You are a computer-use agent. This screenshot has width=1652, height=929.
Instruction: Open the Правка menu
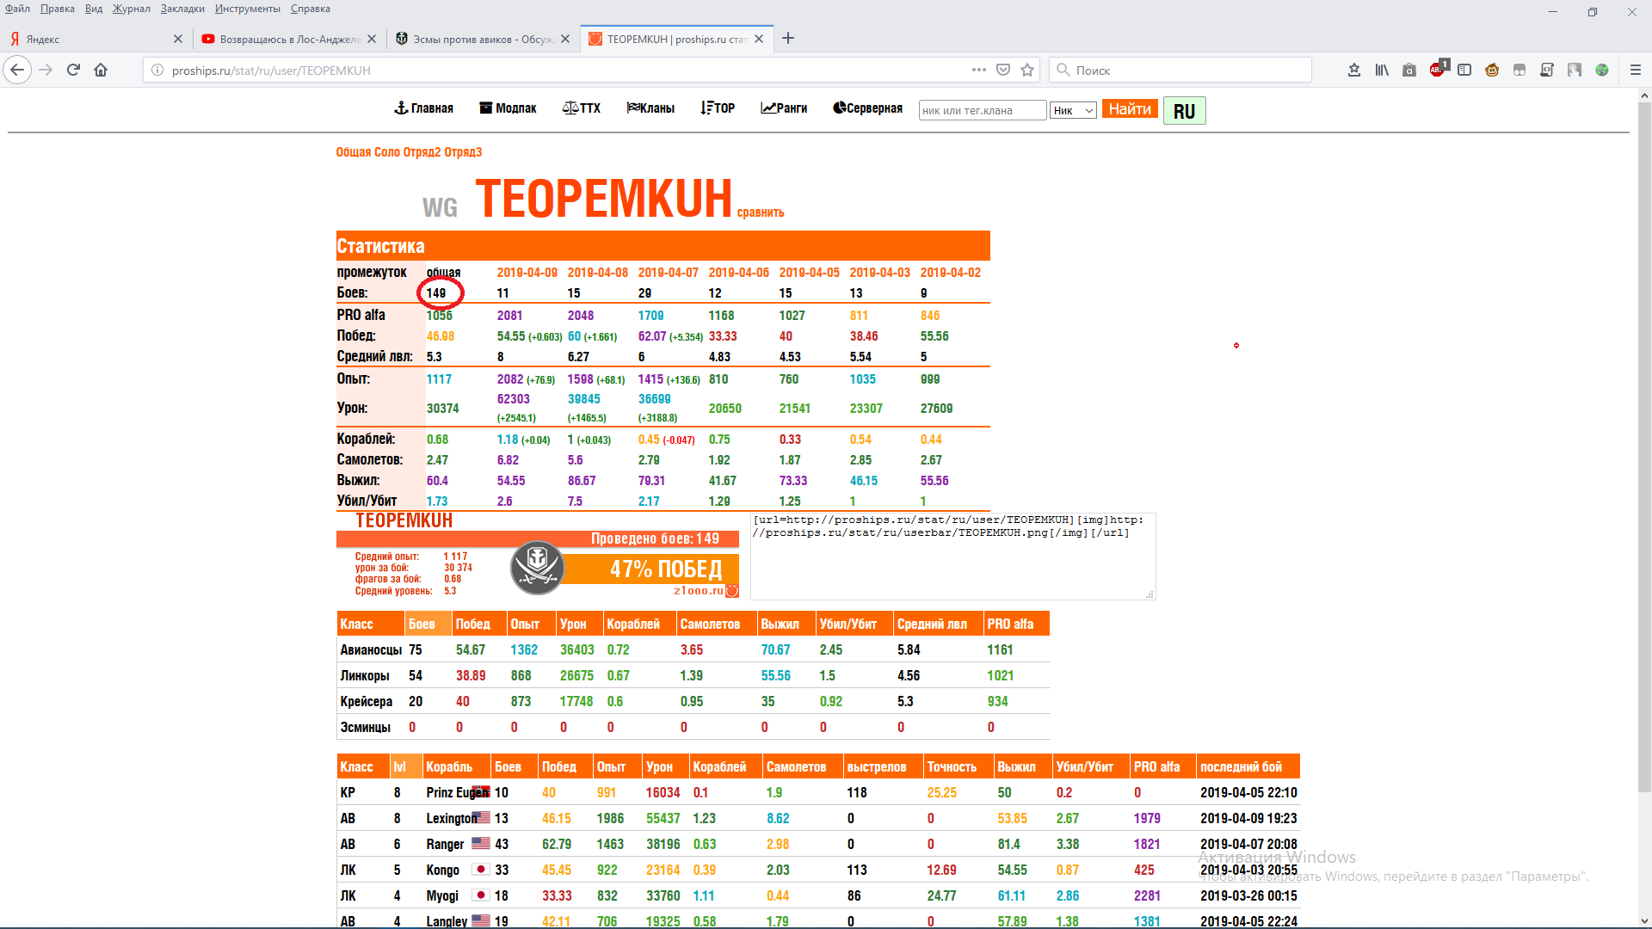pos(57,9)
